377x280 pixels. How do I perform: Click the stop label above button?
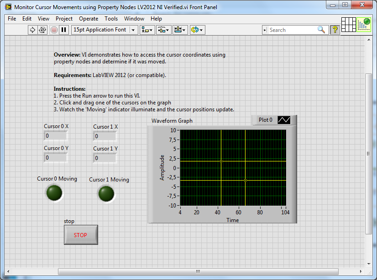(69, 221)
